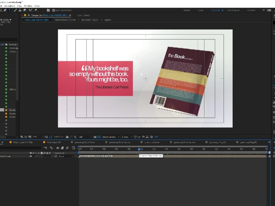The image size is (275, 206).
Task: Click the Frame Blending icon in timeline
Action: pos(62,148)
